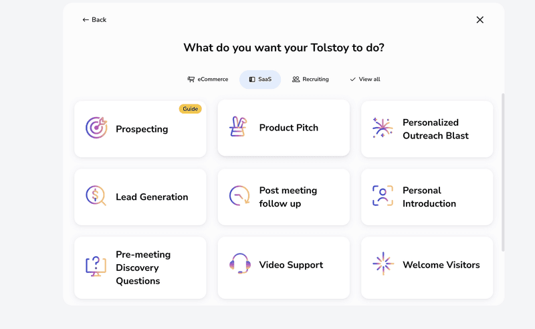The height and width of the screenshot is (329, 535).
Task: Click the Personal Introduction face-scan icon
Action: [x=383, y=196]
